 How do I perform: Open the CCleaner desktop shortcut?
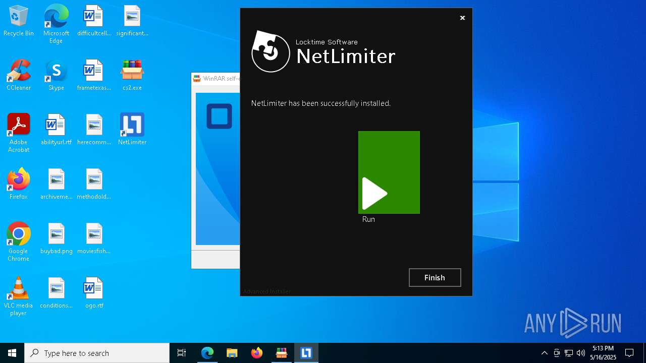pyautogui.click(x=19, y=76)
